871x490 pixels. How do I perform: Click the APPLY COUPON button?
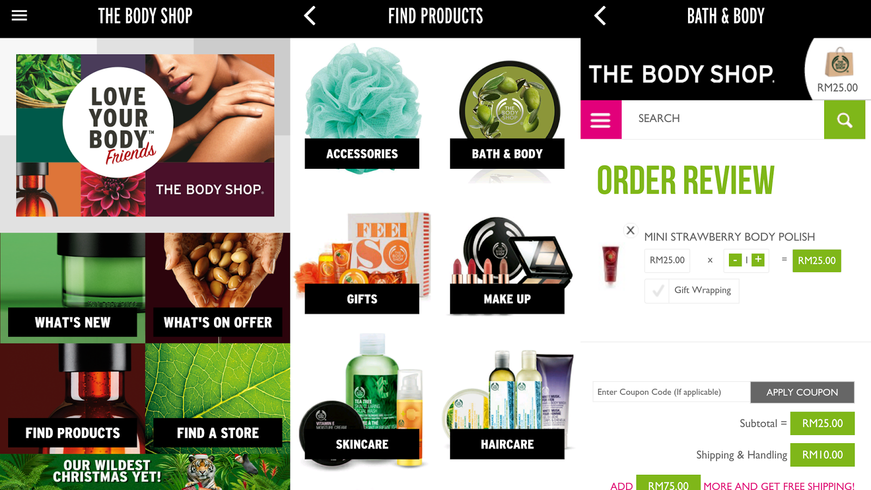click(802, 392)
